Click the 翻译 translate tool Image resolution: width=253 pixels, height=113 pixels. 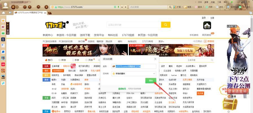pyautogui.click(x=198, y=7)
